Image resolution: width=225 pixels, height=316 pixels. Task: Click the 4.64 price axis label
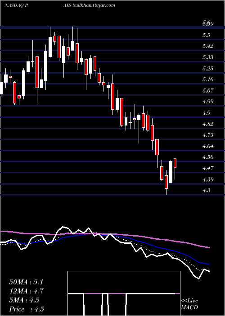pyautogui.click(x=208, y=146)
